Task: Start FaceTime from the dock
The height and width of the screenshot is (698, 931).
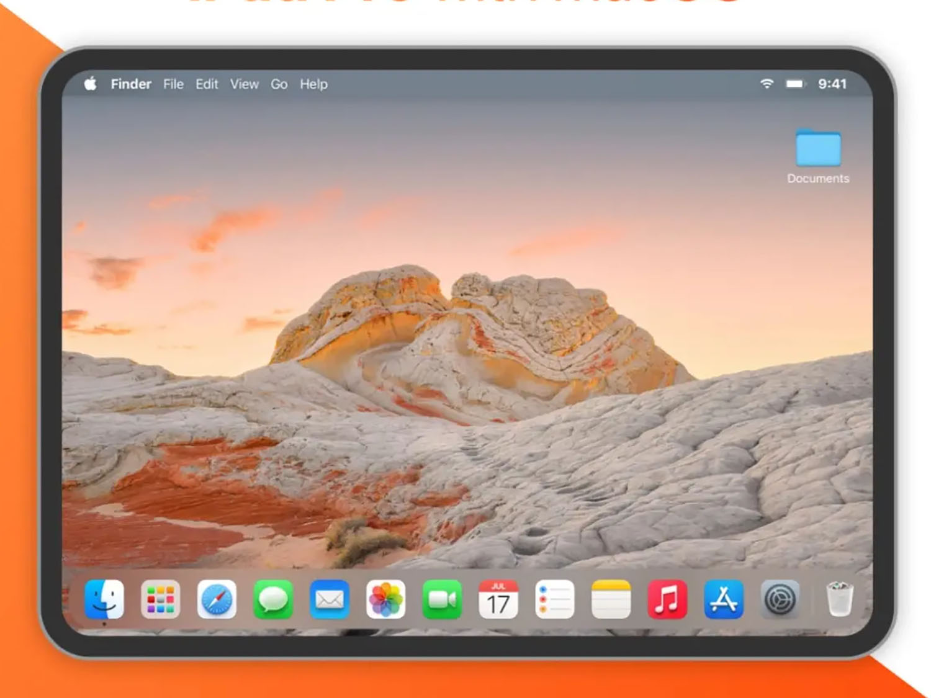Action: tap(442, 599)
